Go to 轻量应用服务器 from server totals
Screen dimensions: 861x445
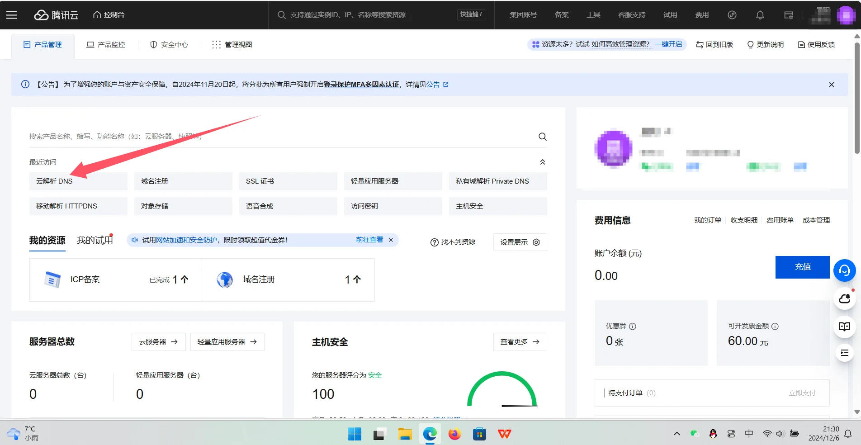click(227, 341)
